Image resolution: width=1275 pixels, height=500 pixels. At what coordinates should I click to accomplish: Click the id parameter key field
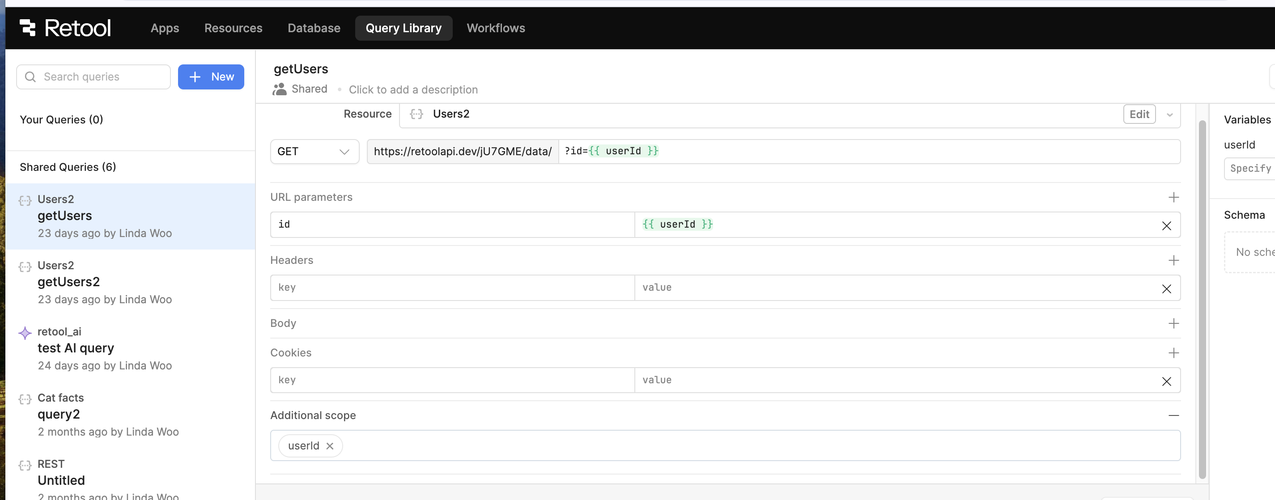452,225
